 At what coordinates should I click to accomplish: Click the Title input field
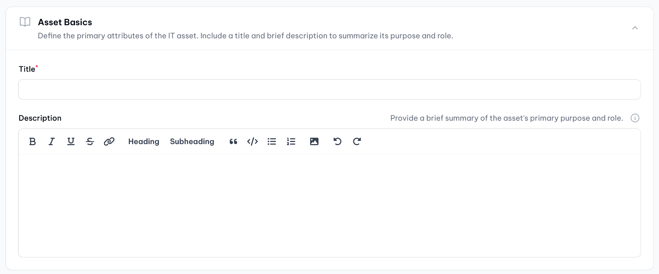(x=329, y=89)
